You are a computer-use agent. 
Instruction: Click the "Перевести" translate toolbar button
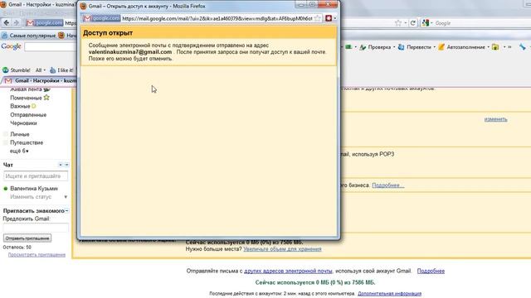tap(415, 47)
